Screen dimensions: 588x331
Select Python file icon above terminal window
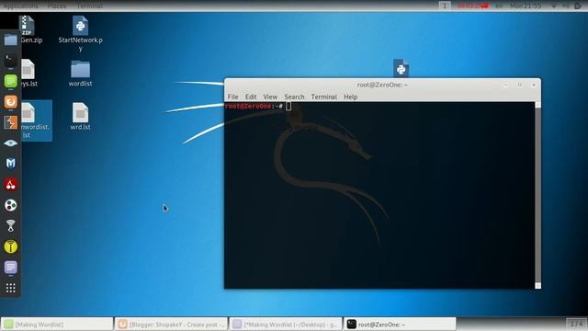click(x=401, y=68)
